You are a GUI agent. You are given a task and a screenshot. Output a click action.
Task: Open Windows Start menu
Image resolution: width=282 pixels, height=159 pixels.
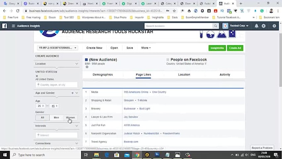pyautogui.click(x=5, y=155)
